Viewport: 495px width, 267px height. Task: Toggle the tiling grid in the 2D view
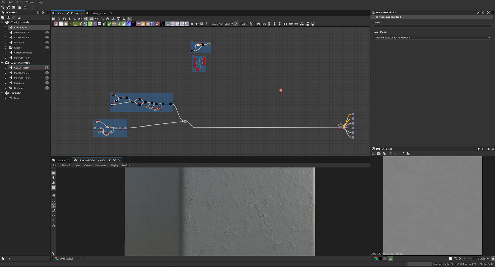(x=450, y=258)
